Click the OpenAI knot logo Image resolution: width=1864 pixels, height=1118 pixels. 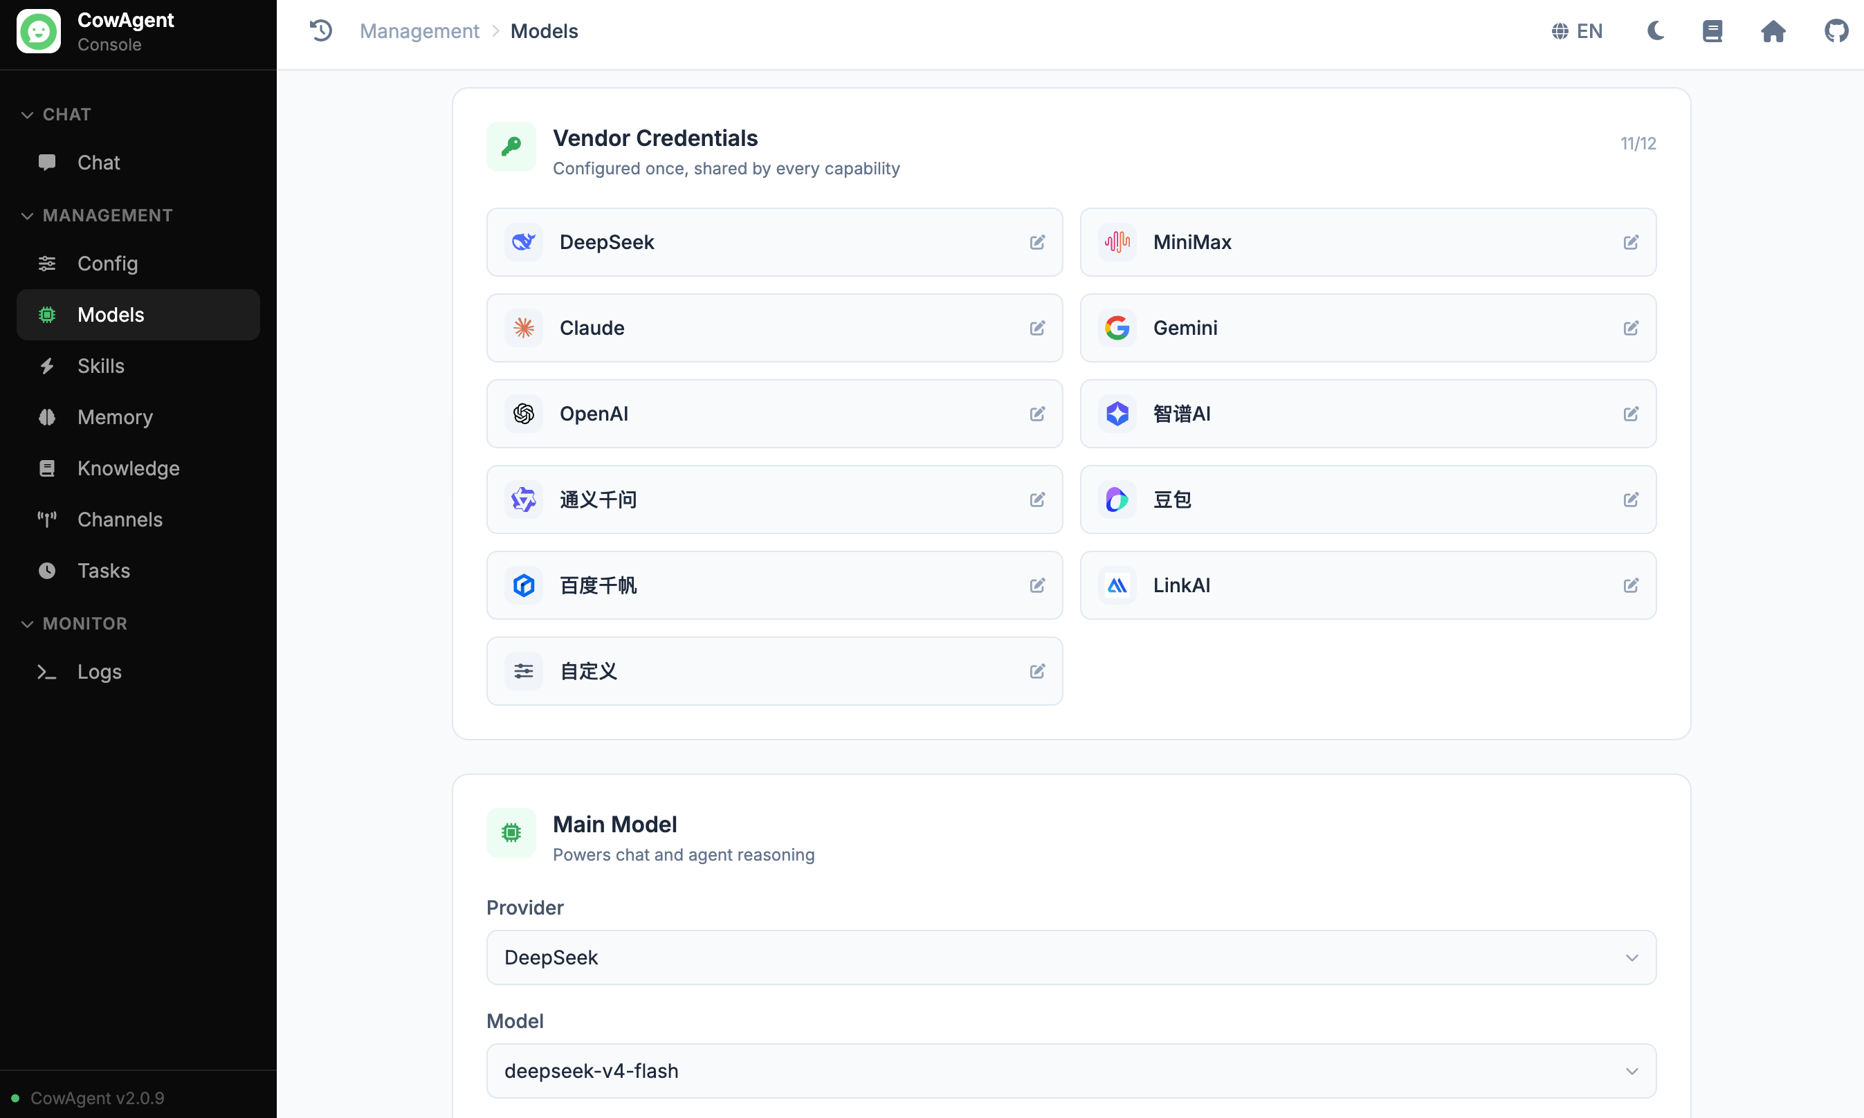pos(524,414)
